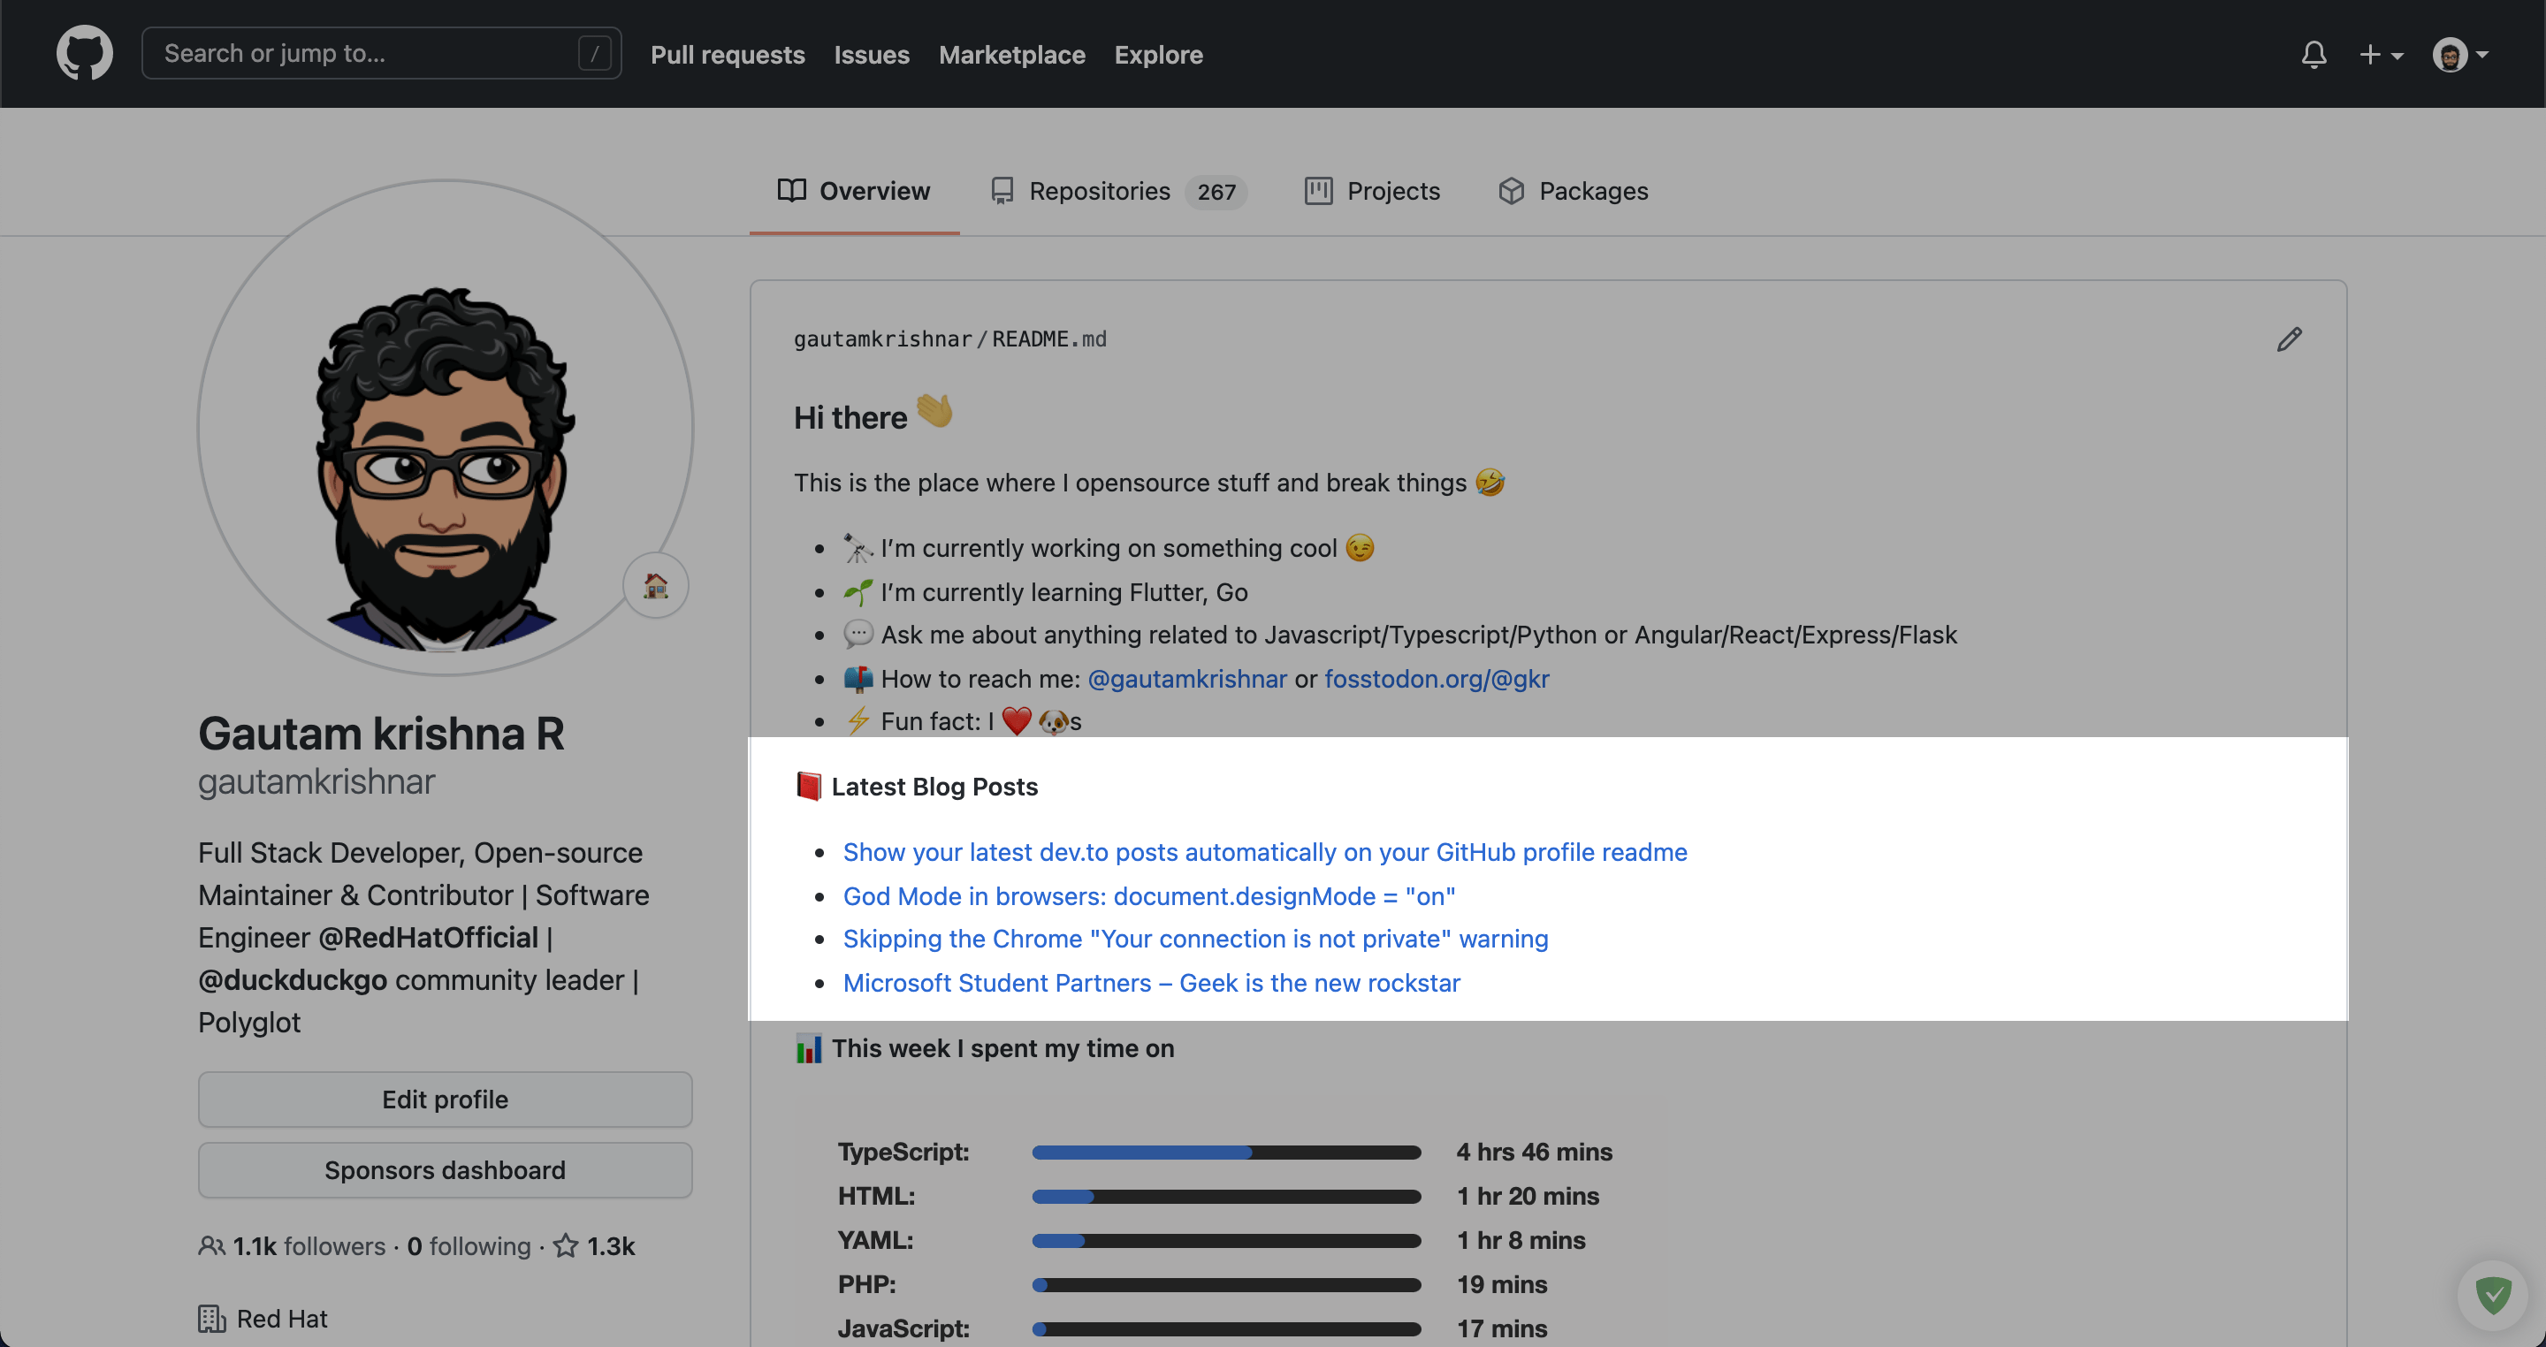Open Issues in the top nav
The height and width of the screenshot is (1347, 2546).
click(x=872, y=54)
